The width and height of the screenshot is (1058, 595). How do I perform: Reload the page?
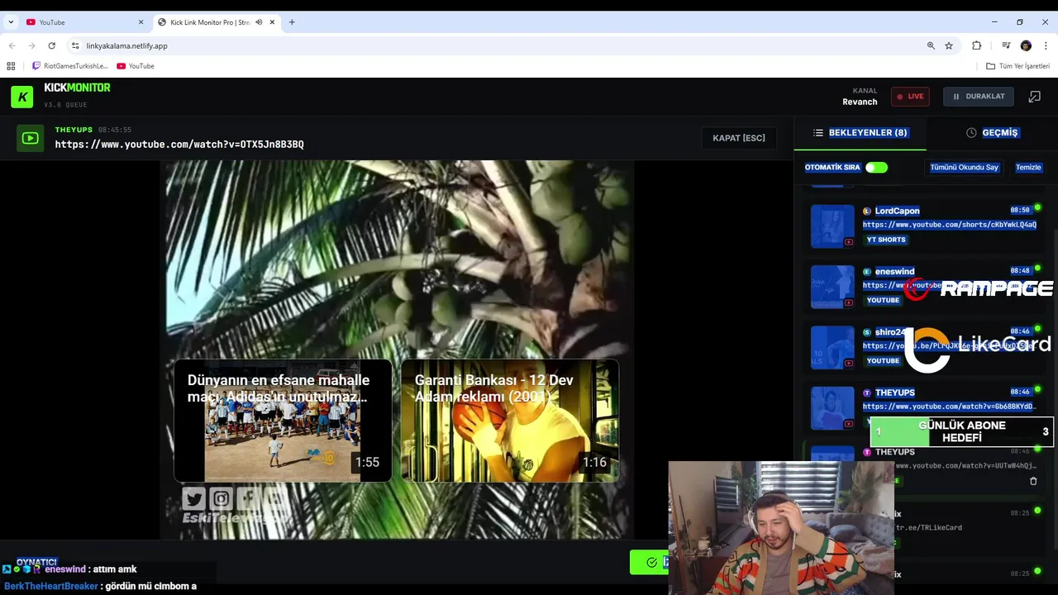click(x=52, y=45)
